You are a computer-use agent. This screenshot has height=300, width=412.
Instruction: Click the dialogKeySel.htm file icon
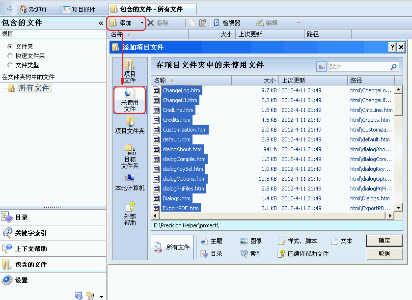156,169
